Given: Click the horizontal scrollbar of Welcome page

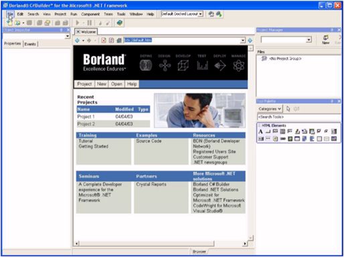Looking at the screenshot, I should click(147, 244).
